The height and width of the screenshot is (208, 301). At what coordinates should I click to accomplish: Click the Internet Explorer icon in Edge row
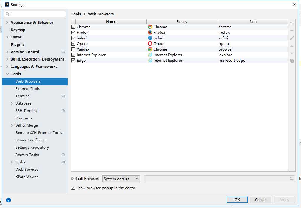point(150,61)
